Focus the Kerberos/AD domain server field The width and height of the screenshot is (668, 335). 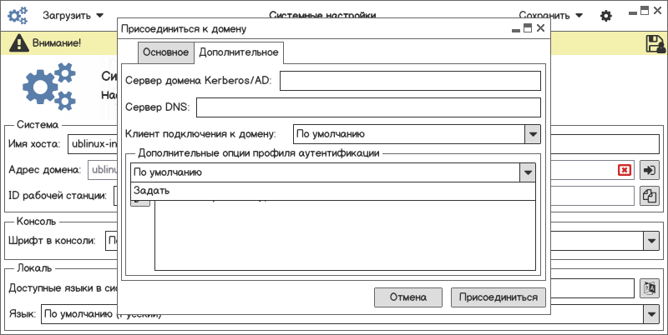pos(410,81)
